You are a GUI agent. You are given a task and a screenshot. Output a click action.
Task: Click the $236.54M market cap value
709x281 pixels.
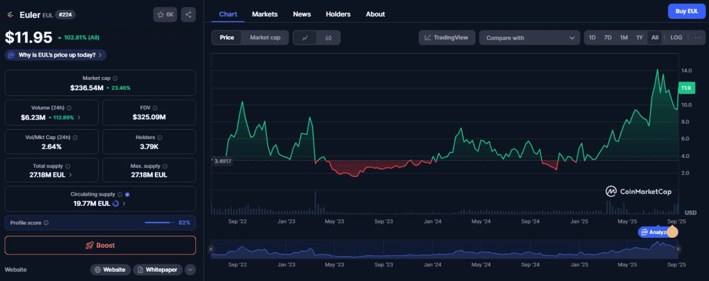click(87, 88)
